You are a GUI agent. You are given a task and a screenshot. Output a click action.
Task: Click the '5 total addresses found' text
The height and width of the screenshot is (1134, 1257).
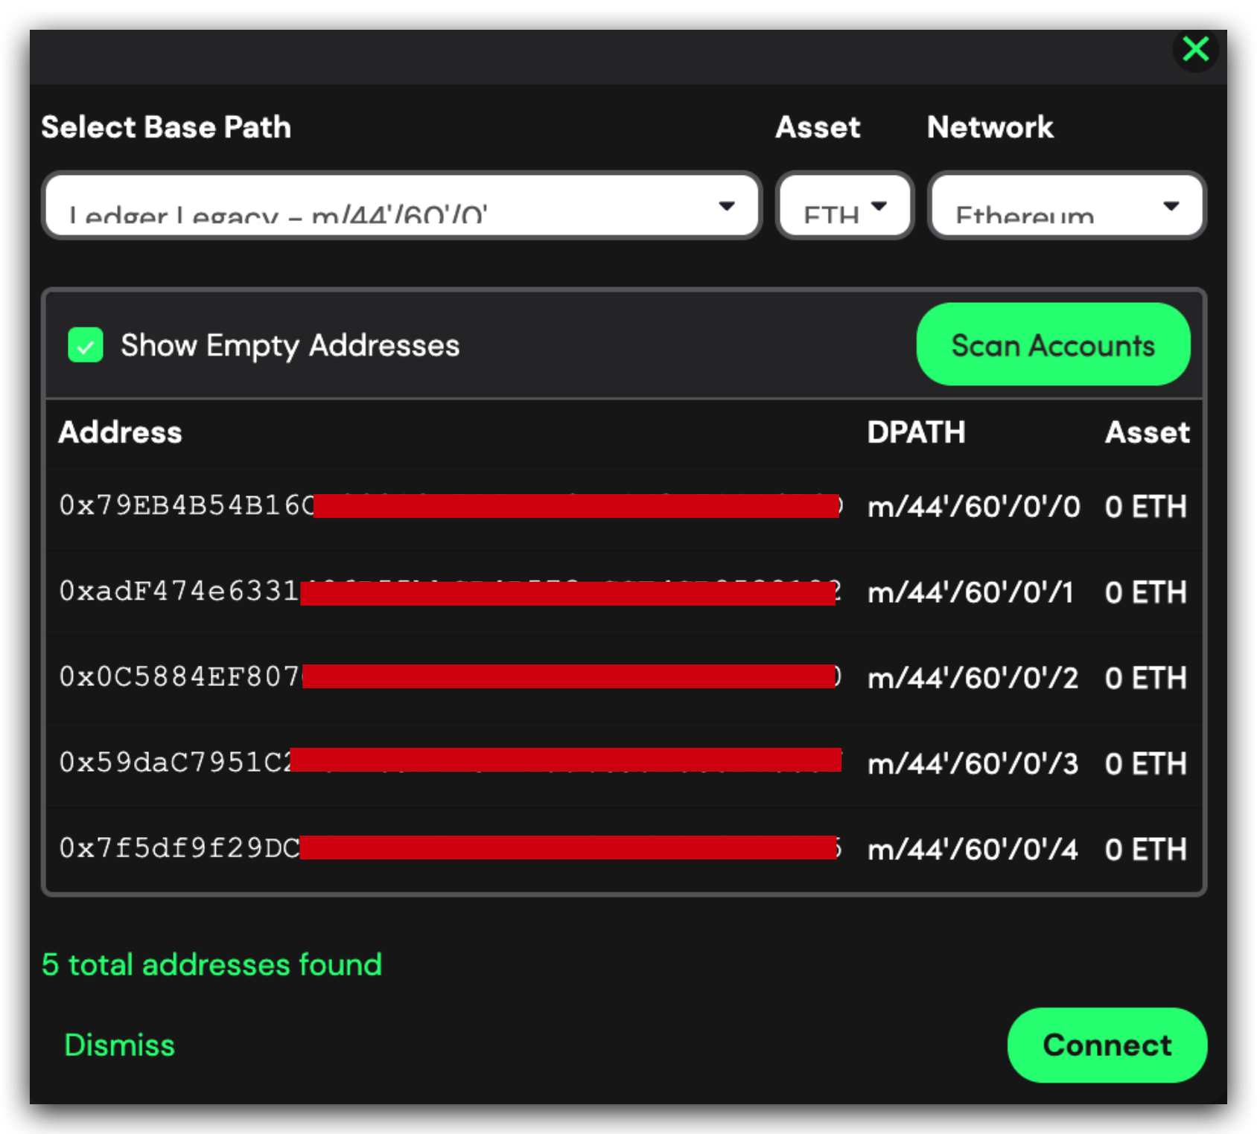pos(211,964)
